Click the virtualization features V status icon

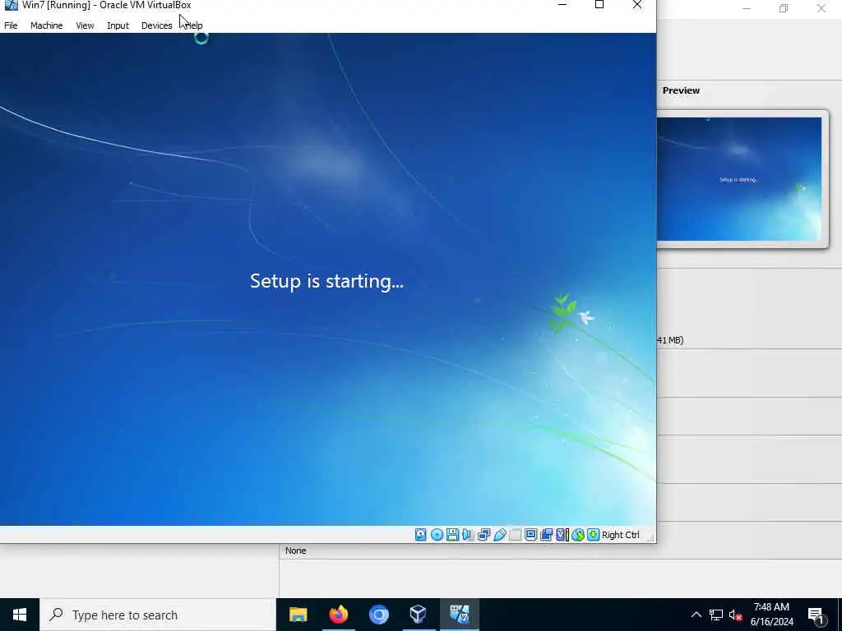click(562, 534)
